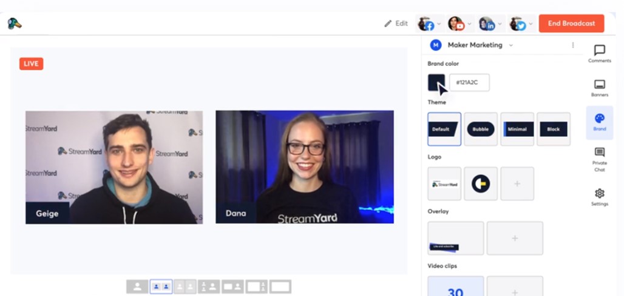The height and width of the screenshot is (296, 624).
Task: Select the fullscreen screen-only layout
Action: coord(280,286)
